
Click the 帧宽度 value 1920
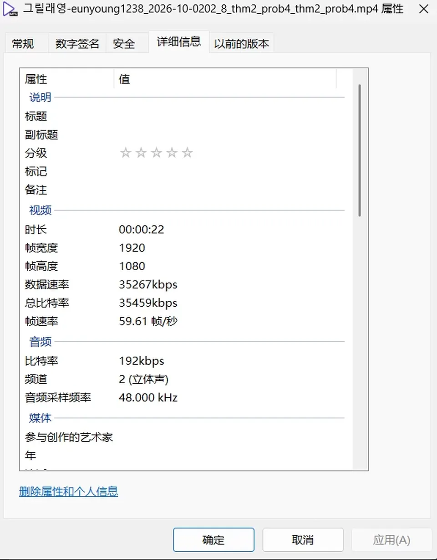[x=132, y=248]
